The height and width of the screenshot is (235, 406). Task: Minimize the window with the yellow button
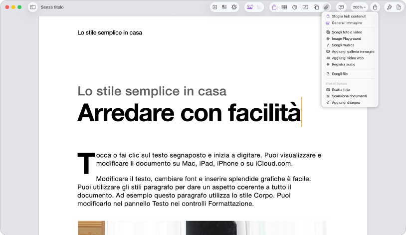click(13, 7)
